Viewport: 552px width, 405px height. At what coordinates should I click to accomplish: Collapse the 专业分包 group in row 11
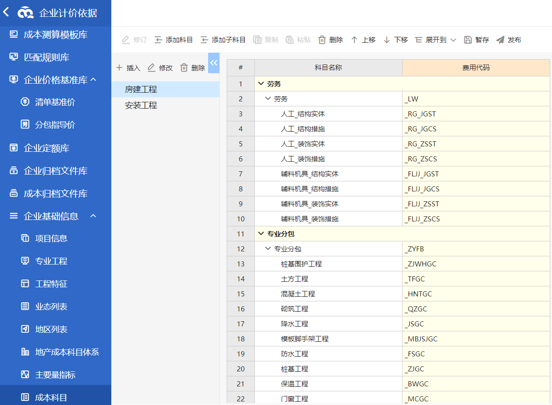[261, 234]
